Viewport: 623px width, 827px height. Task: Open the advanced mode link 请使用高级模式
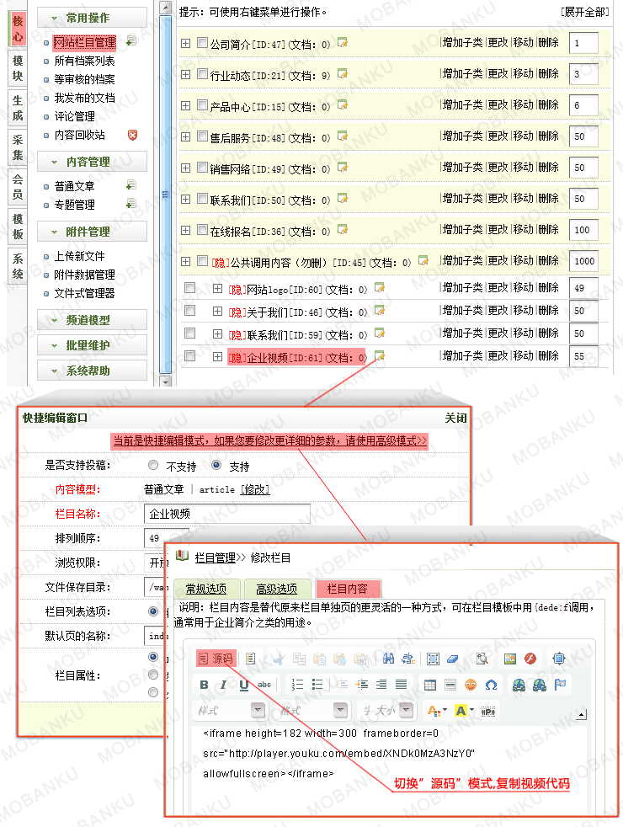(x=386, y=440)
